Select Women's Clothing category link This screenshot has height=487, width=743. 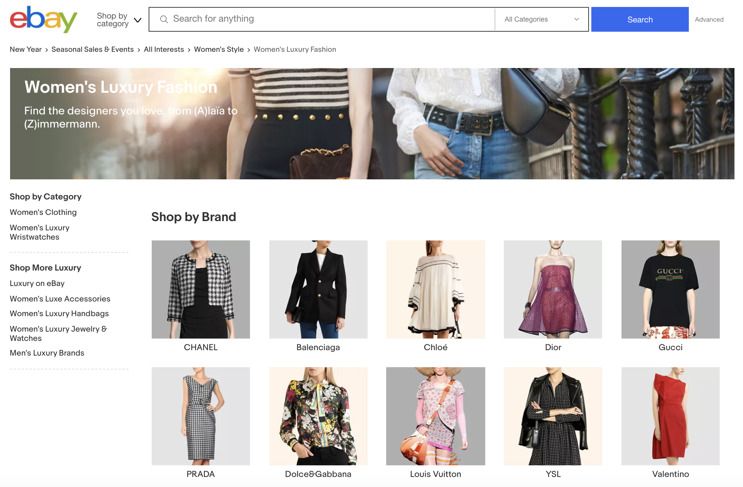43,212
